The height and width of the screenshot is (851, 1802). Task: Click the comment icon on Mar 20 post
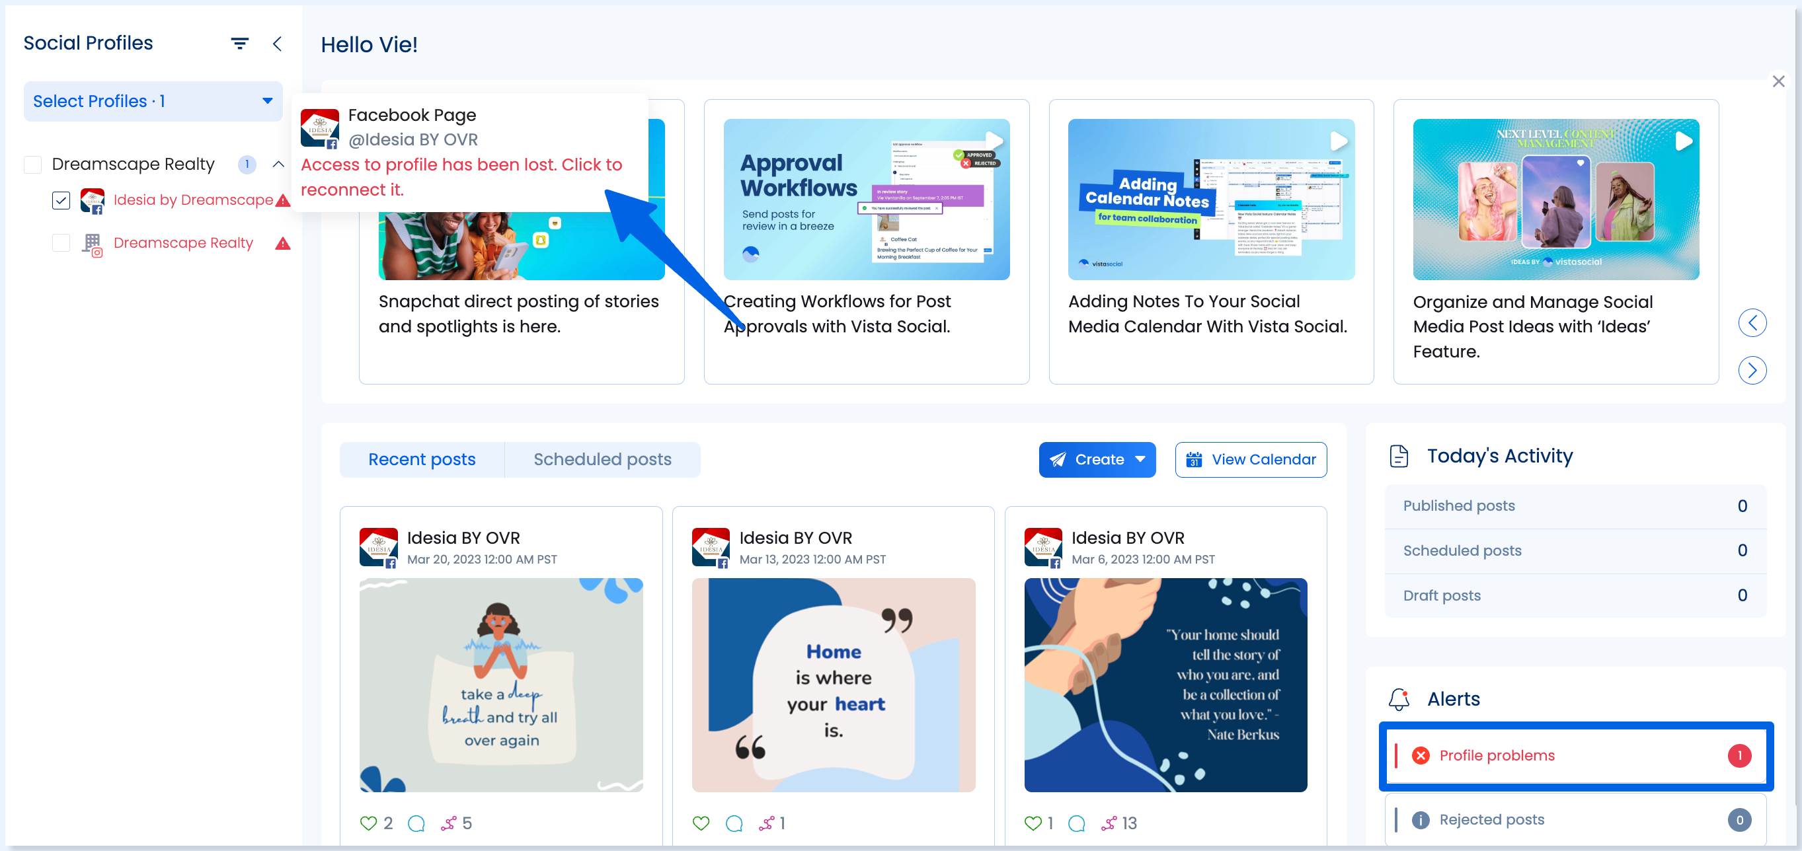(x=416, y=823)
